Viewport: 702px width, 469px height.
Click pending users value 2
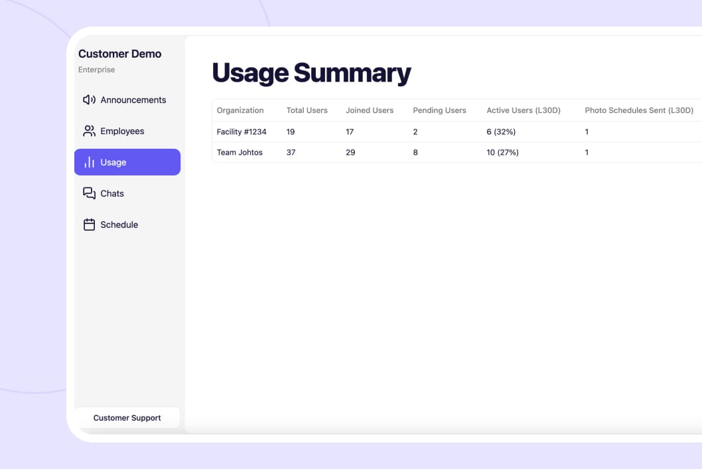(415, 132)
